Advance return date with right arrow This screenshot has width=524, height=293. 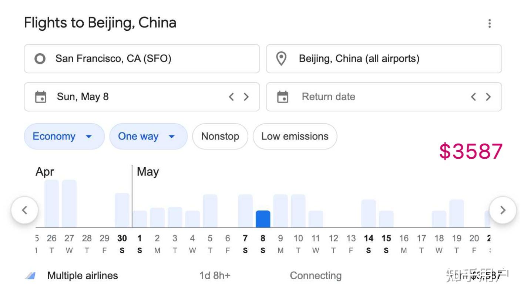point(488,97)
